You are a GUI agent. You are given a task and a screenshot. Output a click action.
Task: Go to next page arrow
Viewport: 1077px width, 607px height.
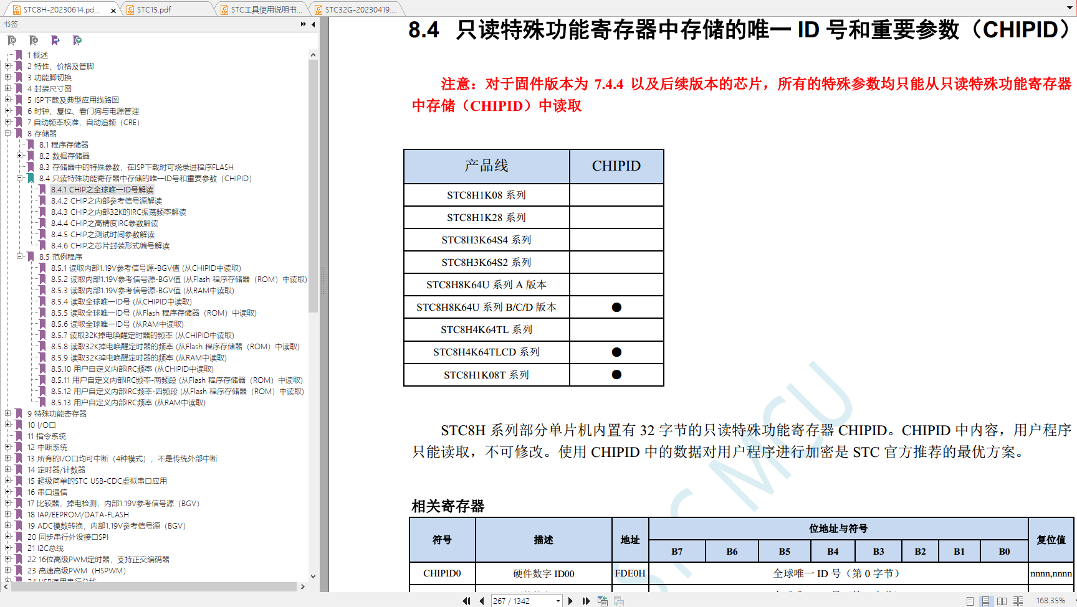point(570,601)
